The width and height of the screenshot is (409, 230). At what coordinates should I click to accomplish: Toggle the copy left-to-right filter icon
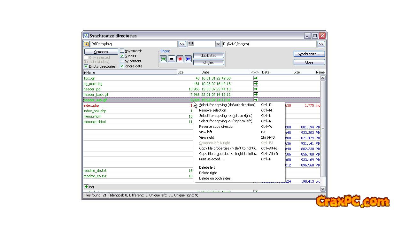pyautogui.click(x=163, y=59)
